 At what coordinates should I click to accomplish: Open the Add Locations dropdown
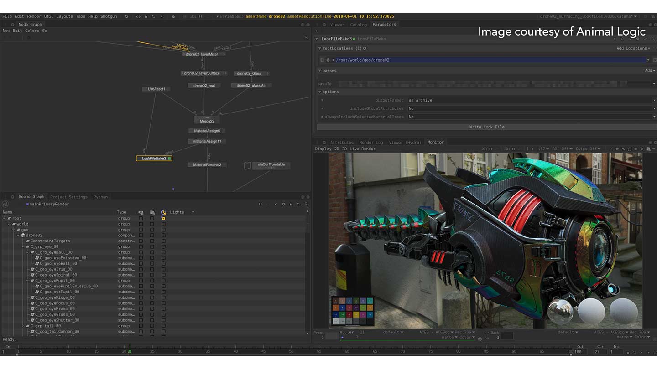tap(633, 48)
